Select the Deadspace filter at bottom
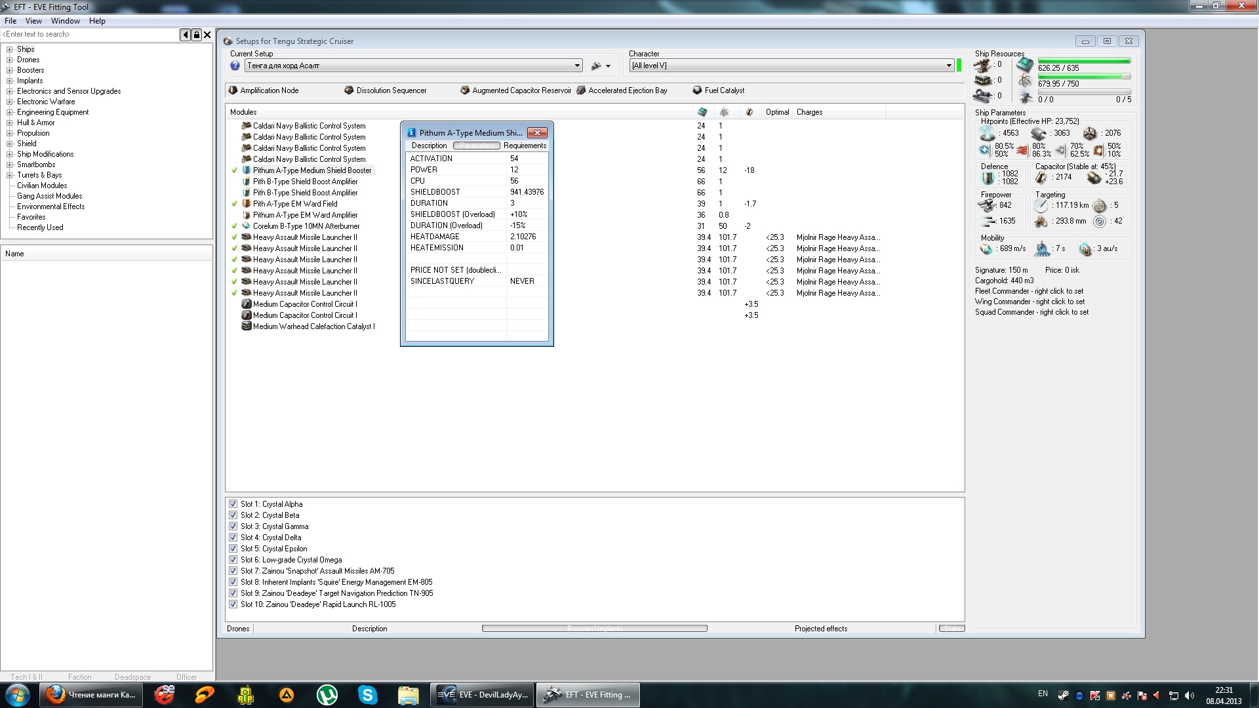 [132, 677]
